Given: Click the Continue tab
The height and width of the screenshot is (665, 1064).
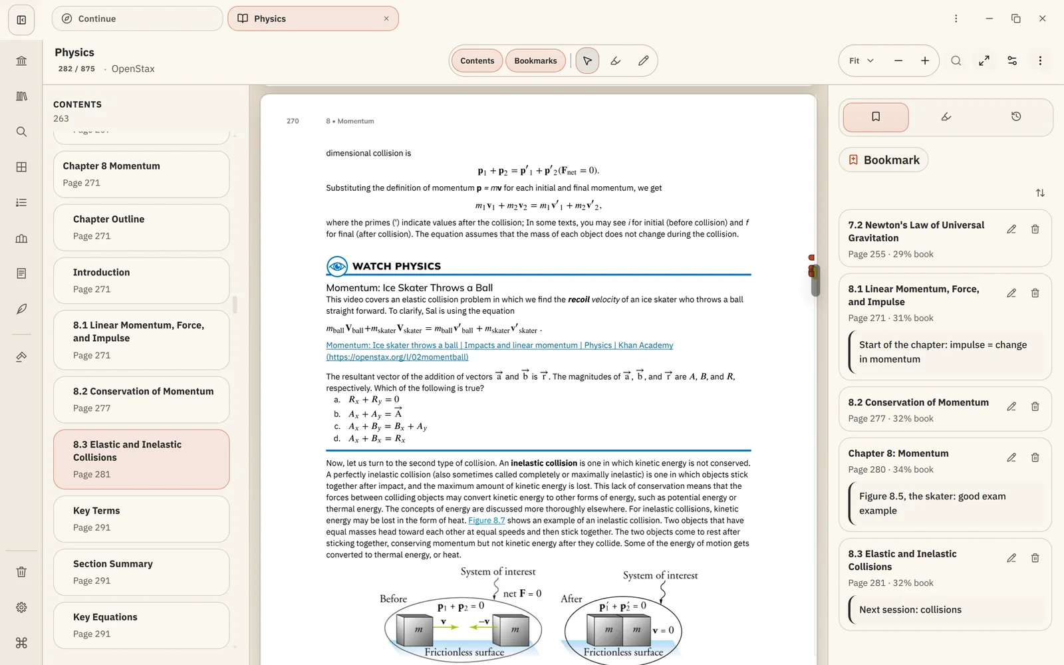Looking at the screenshot, I should coord(138,19).
